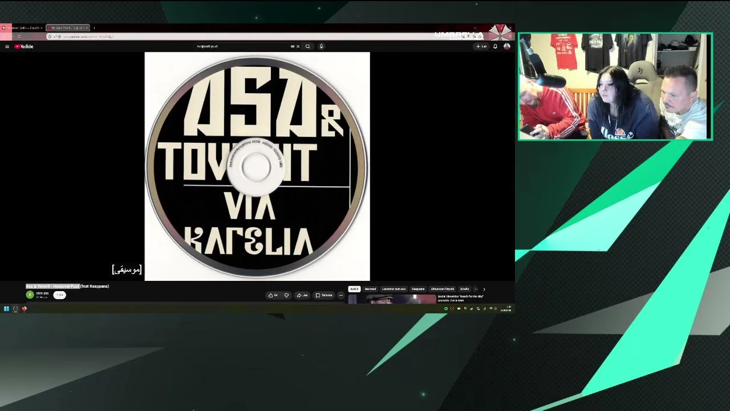The image size is (730, 411).
Task: Open more actions three-dot menu
Action: point(340,295)
